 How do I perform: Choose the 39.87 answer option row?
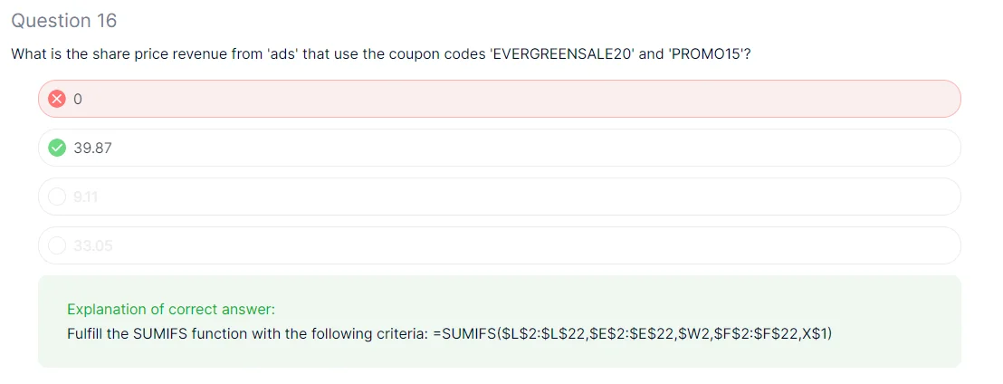[498, 148]
